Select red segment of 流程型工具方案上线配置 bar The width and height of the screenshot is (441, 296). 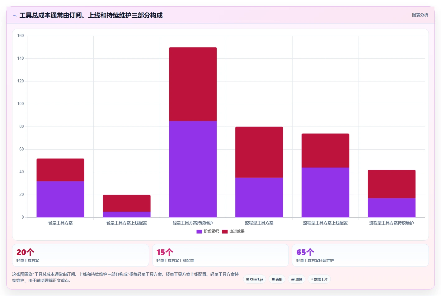pyautogui.click(x=326, y=150)
